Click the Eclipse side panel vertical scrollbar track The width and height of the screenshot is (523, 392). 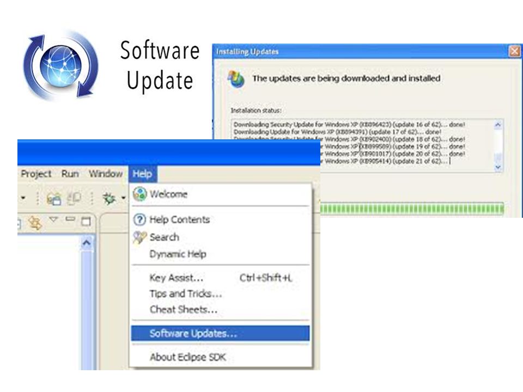[87, 310]
